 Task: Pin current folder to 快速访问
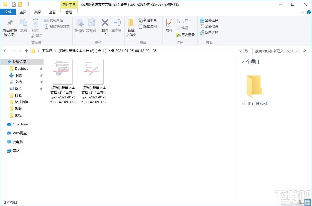pos(9,27)
